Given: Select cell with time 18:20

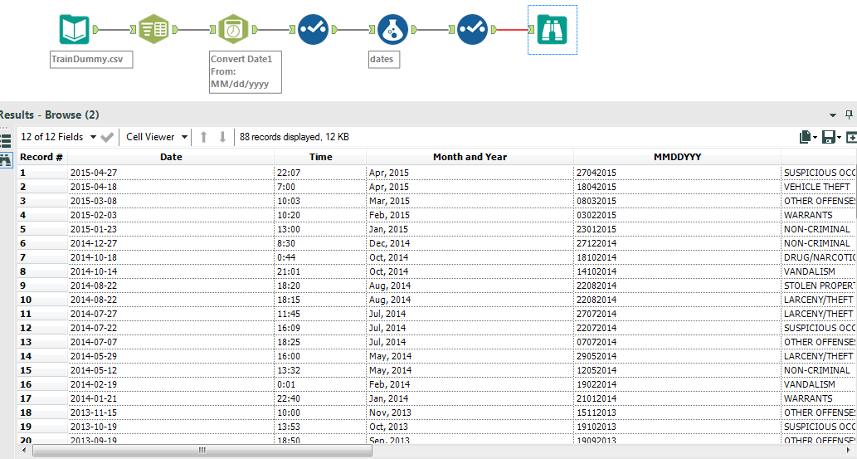Looking at the screenshot, I should point(320,286).
